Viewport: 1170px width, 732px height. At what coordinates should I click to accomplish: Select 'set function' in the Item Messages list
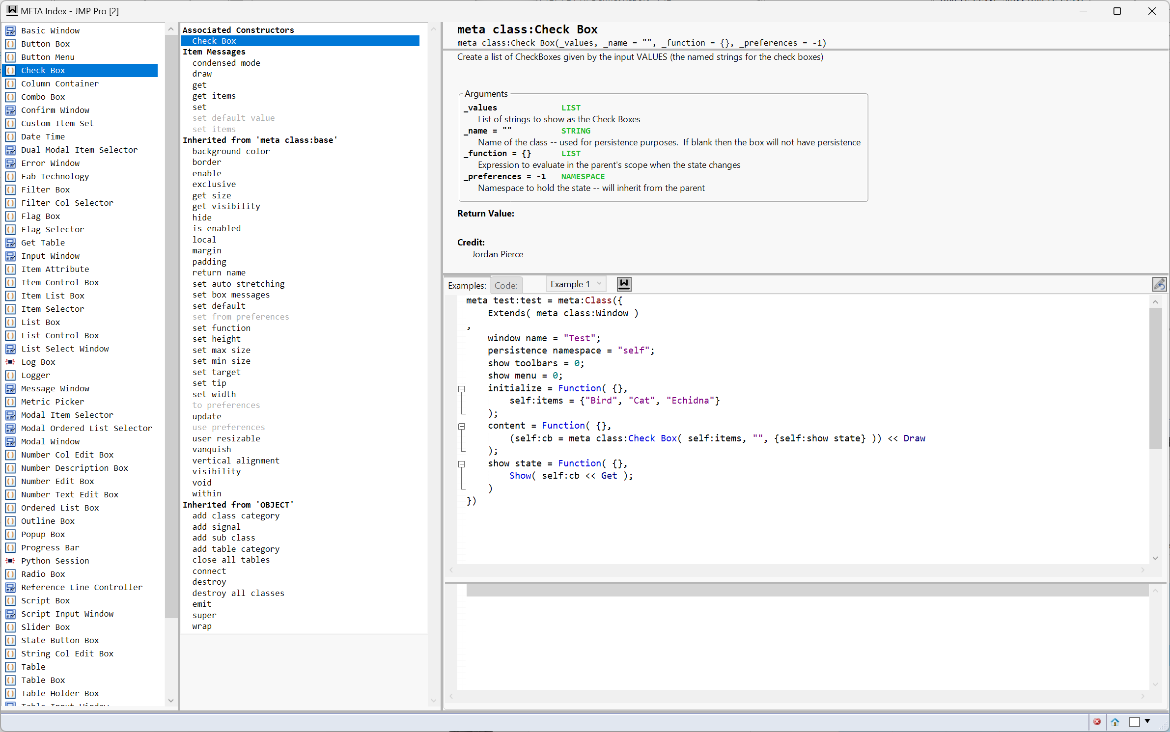tap(221, 328)
